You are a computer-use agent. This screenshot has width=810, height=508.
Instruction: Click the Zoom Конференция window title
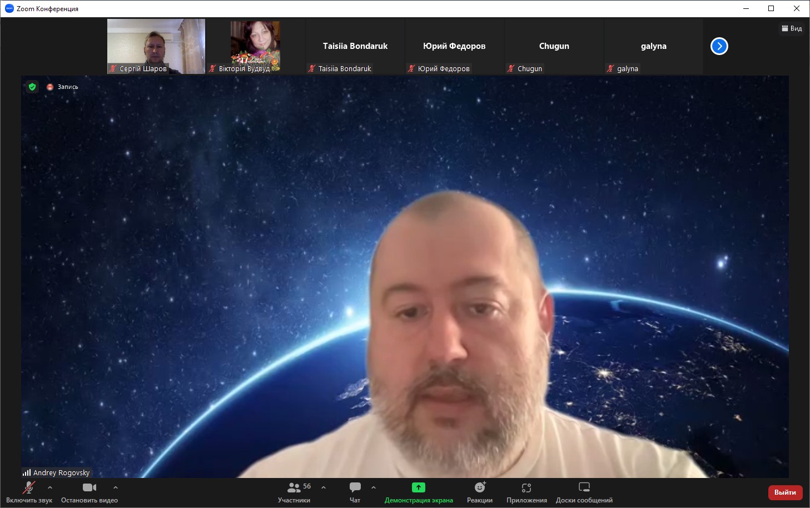click(x=47, y=9)
